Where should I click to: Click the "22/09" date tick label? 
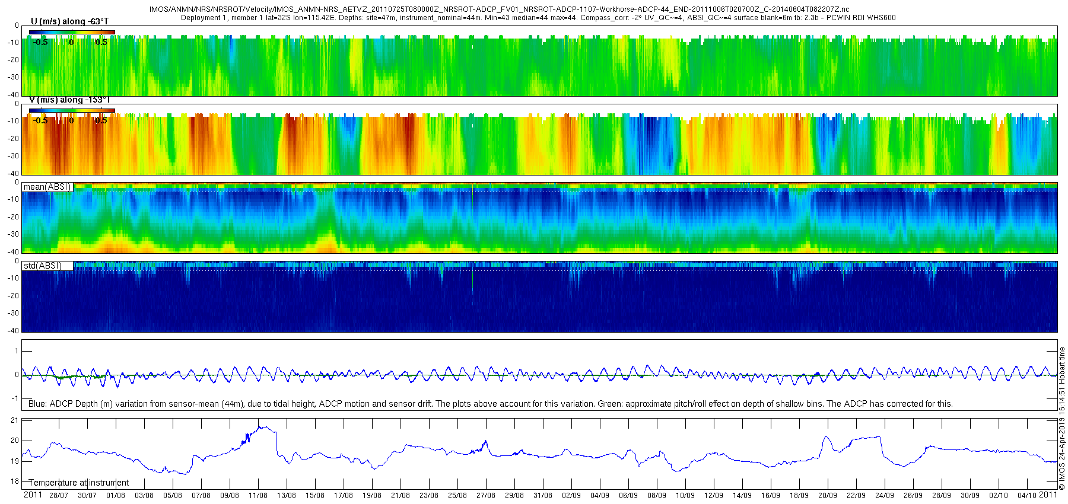tap(856, 496)
